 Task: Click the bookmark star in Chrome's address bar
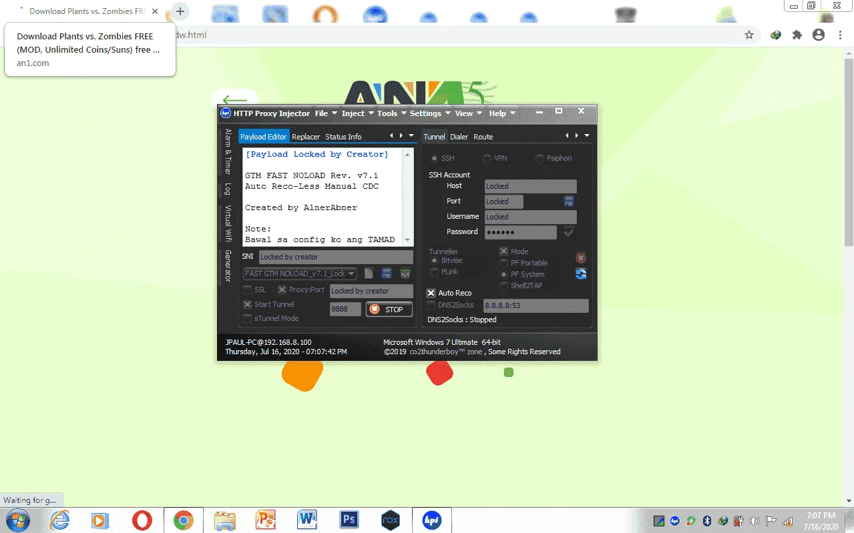pos(749,35)
